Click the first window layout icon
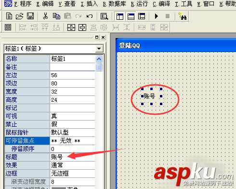The width and height of the screenshot is (236, 189). click(x=120, y=16)
